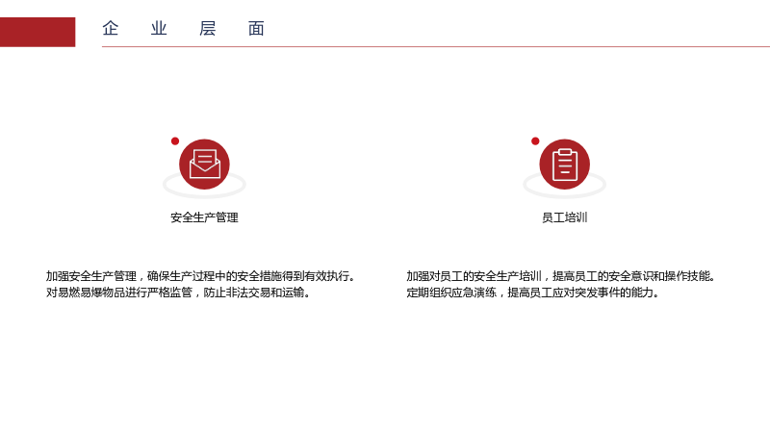The height and width of the screenshot is (433, 770).
Task: Click the red envelope letter icon
Action: (204, 164)
